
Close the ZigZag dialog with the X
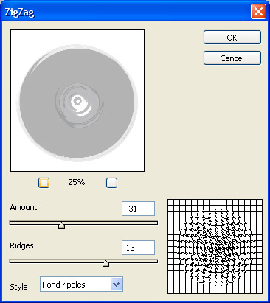click(x=258, y=11)
